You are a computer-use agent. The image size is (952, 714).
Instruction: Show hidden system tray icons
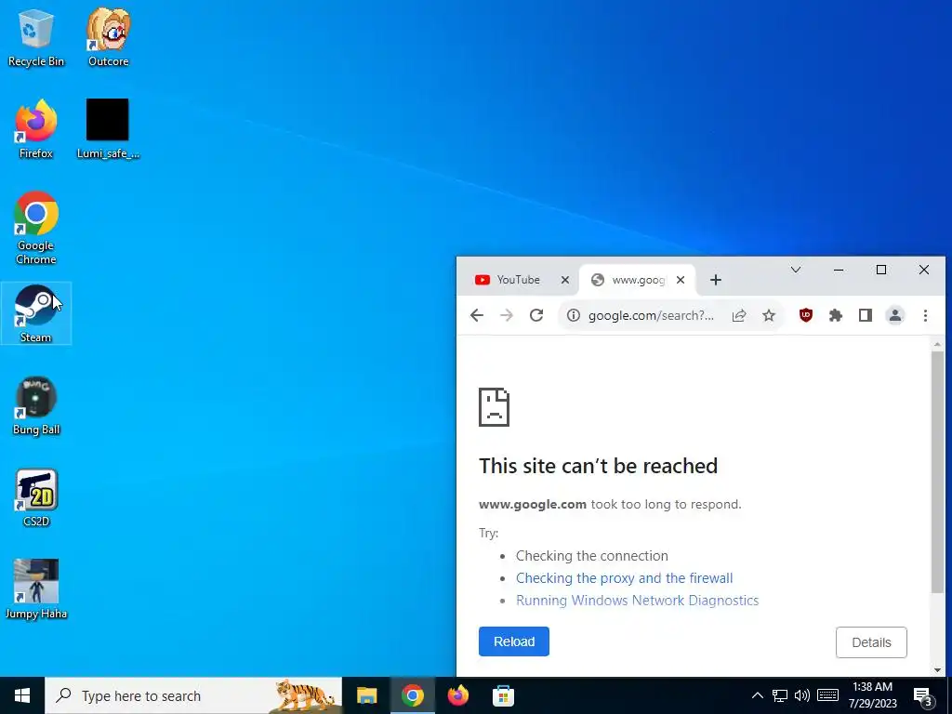pos(757,695)
